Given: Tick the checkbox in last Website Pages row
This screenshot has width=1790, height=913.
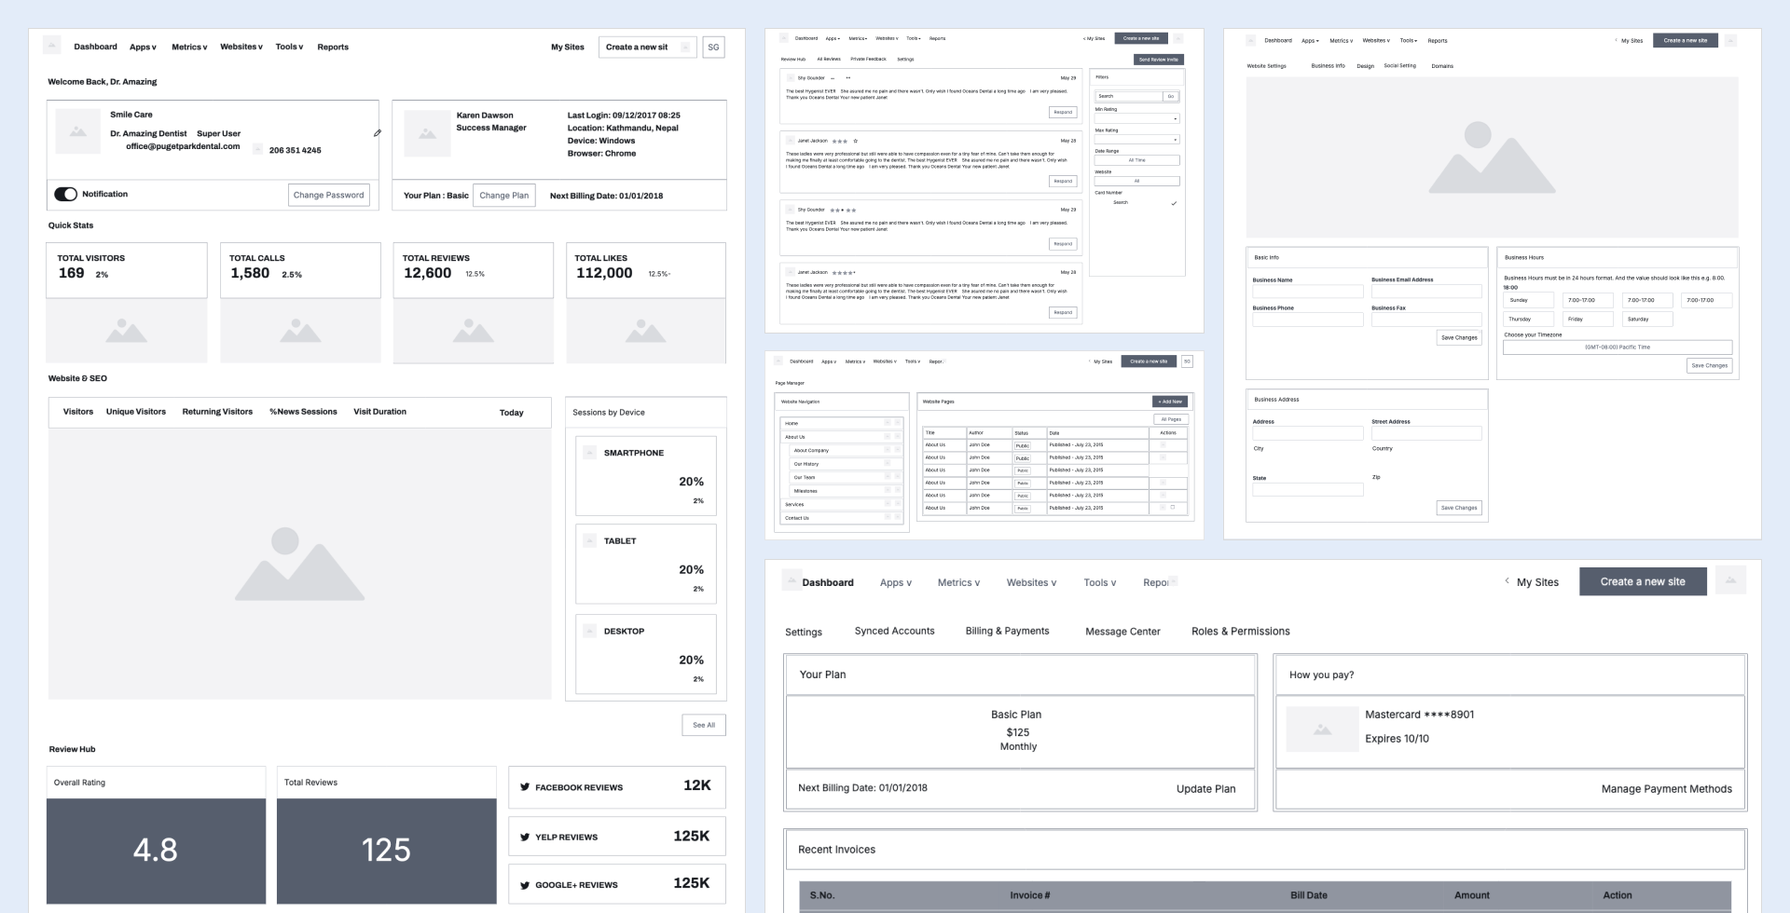Looking at the screenshot, I should (1173, 508).
